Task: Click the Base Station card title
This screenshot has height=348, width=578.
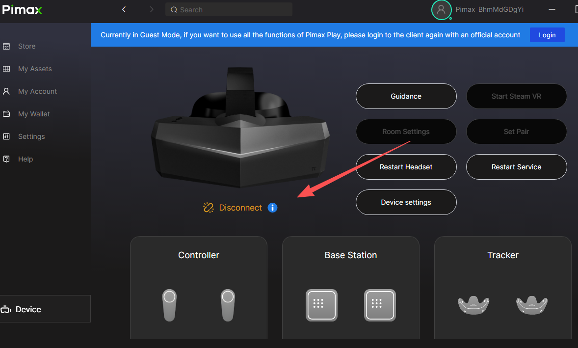Action: [350, 255]
